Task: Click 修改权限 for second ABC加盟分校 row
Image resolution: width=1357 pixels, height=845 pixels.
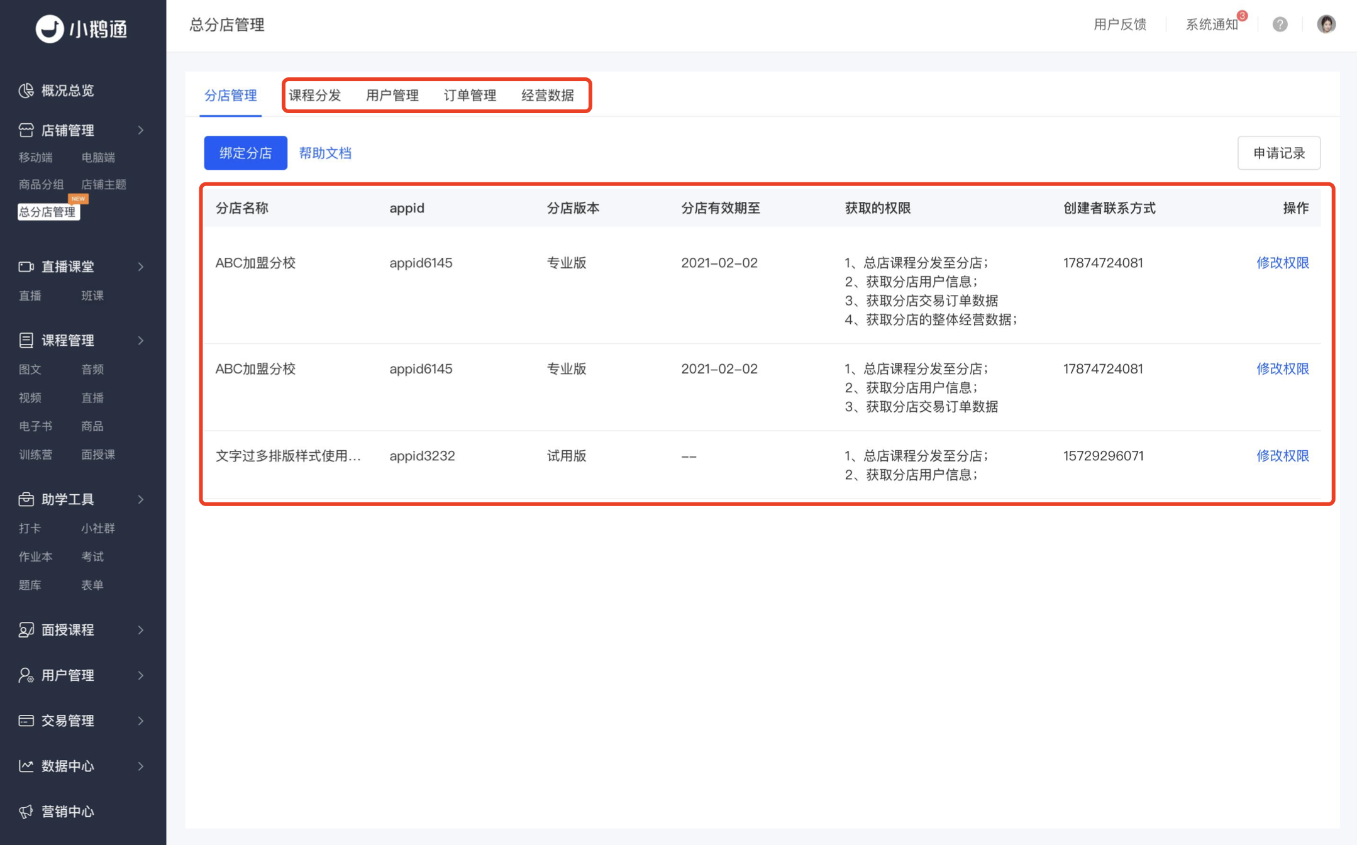Action: pyautogui.click(x=1283, y=369)
